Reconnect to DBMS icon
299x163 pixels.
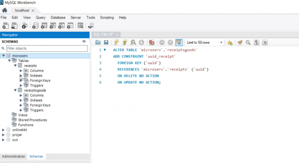pyautogui.click(x=91, y=26)
